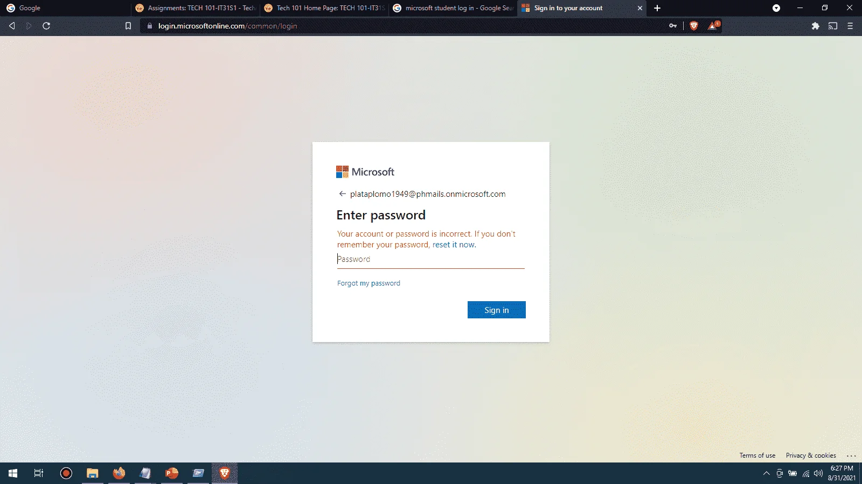Switch to 'microsoft student log in' tab

453,8
